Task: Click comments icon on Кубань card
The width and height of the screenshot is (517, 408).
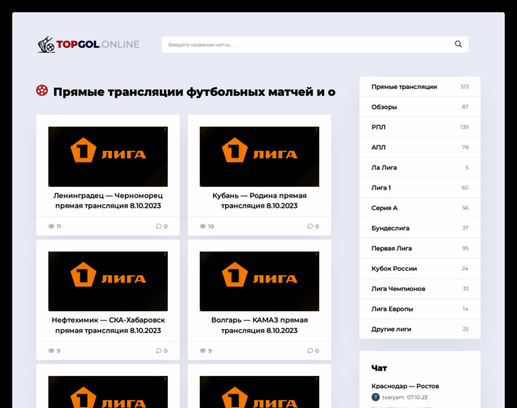Action: point(310,226)
